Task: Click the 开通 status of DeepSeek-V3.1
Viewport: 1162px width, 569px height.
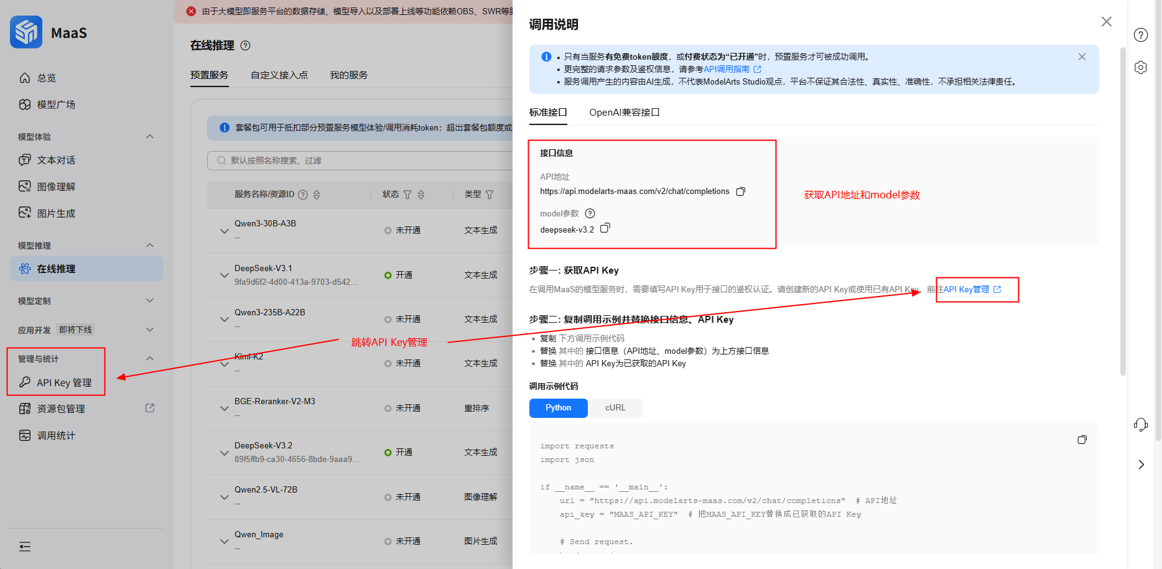Action: [x=399, y=275]
